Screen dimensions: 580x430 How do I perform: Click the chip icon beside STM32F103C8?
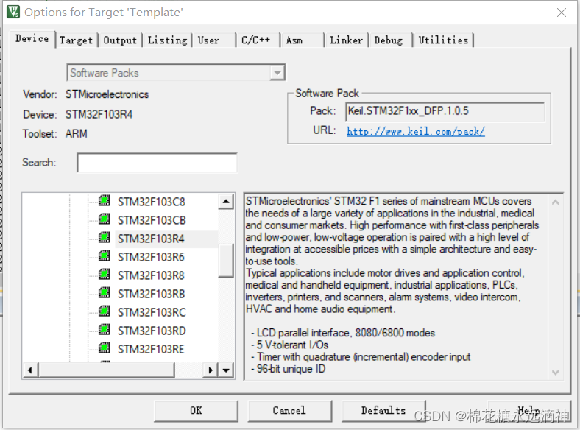[105, 200]
